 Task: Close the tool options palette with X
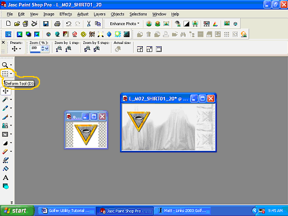click(3, 42)
